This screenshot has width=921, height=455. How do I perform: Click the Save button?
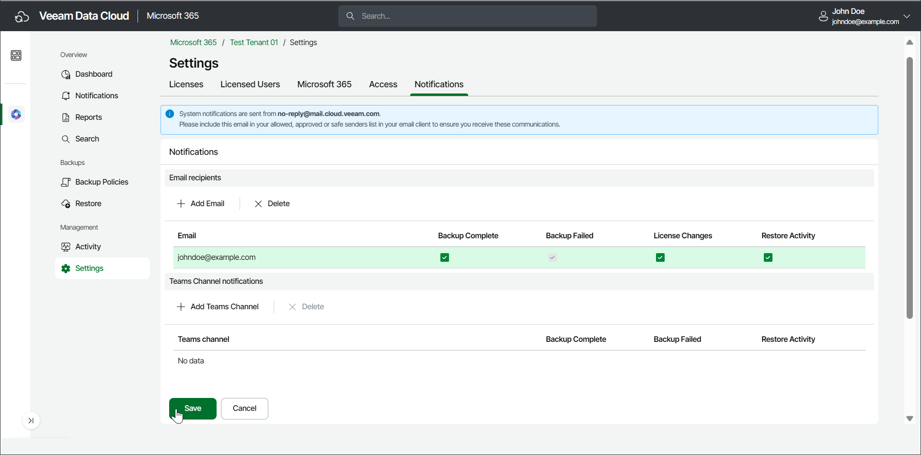[193, 408]
